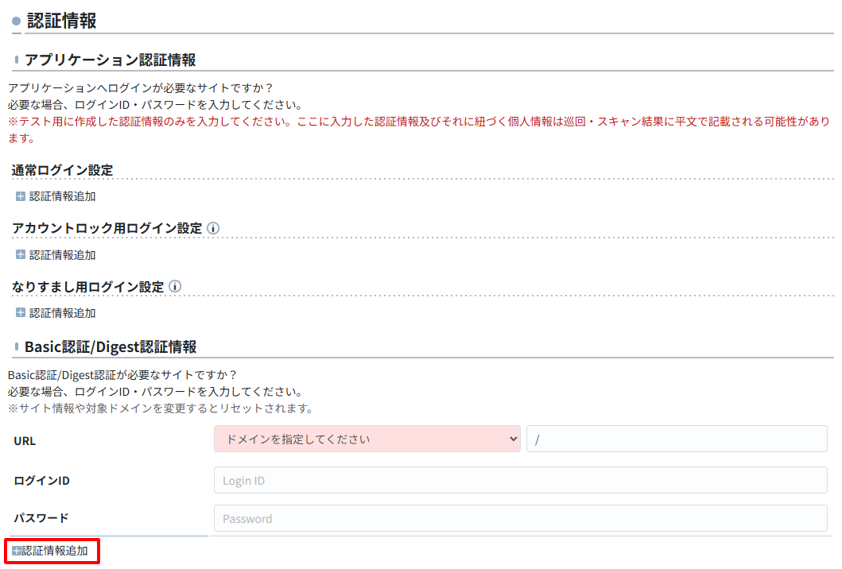
Task: Add credentials via 認証情報追加 under なりすまし用ログイン設定
Action: coord(62,313)
